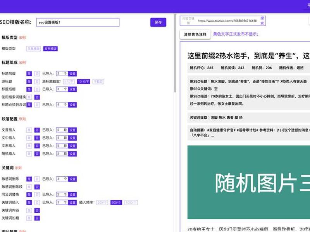This screenshot has height=232, width=310.
Task: Disable 文首插入 with the 否 option
Action: click(x=37, y=130)
